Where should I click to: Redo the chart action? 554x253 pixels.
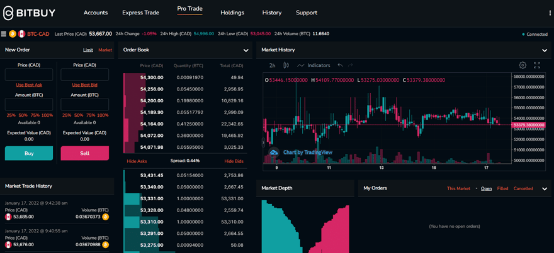click(351, 65)
